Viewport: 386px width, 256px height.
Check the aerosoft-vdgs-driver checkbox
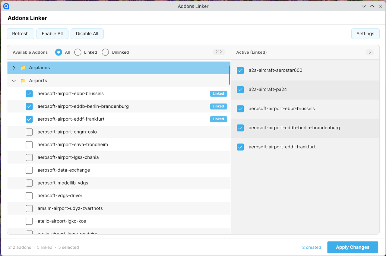pyautogui.click(x=29, y=196)
